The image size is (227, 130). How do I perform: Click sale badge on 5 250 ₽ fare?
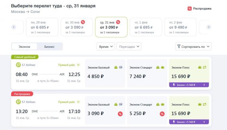pyautogui.click(x=162, y=114)
